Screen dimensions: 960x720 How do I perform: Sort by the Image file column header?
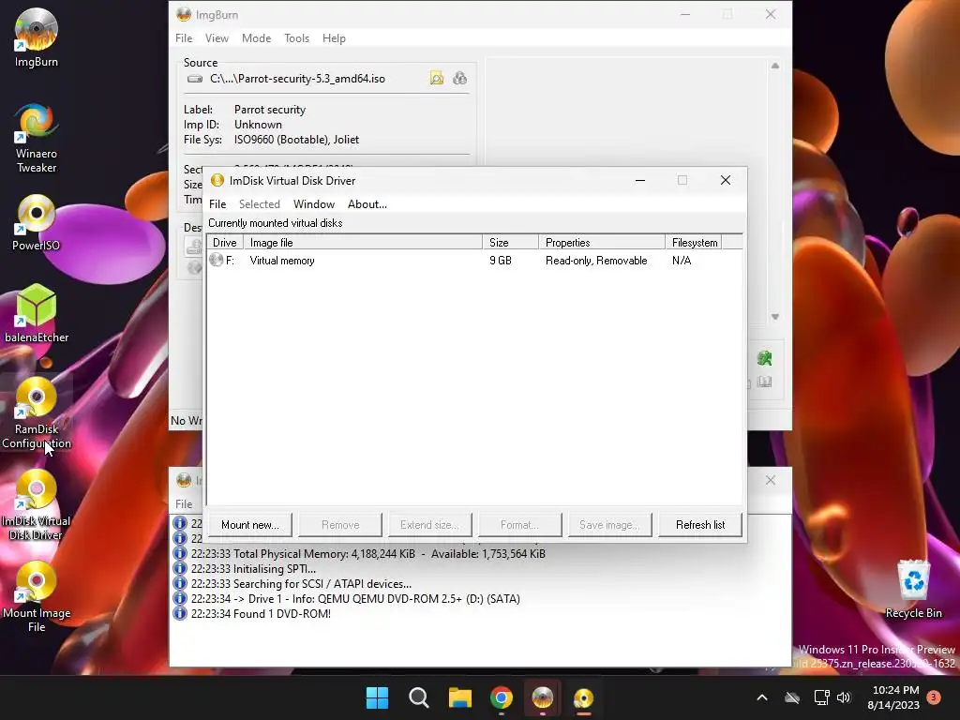click(363, 243)
